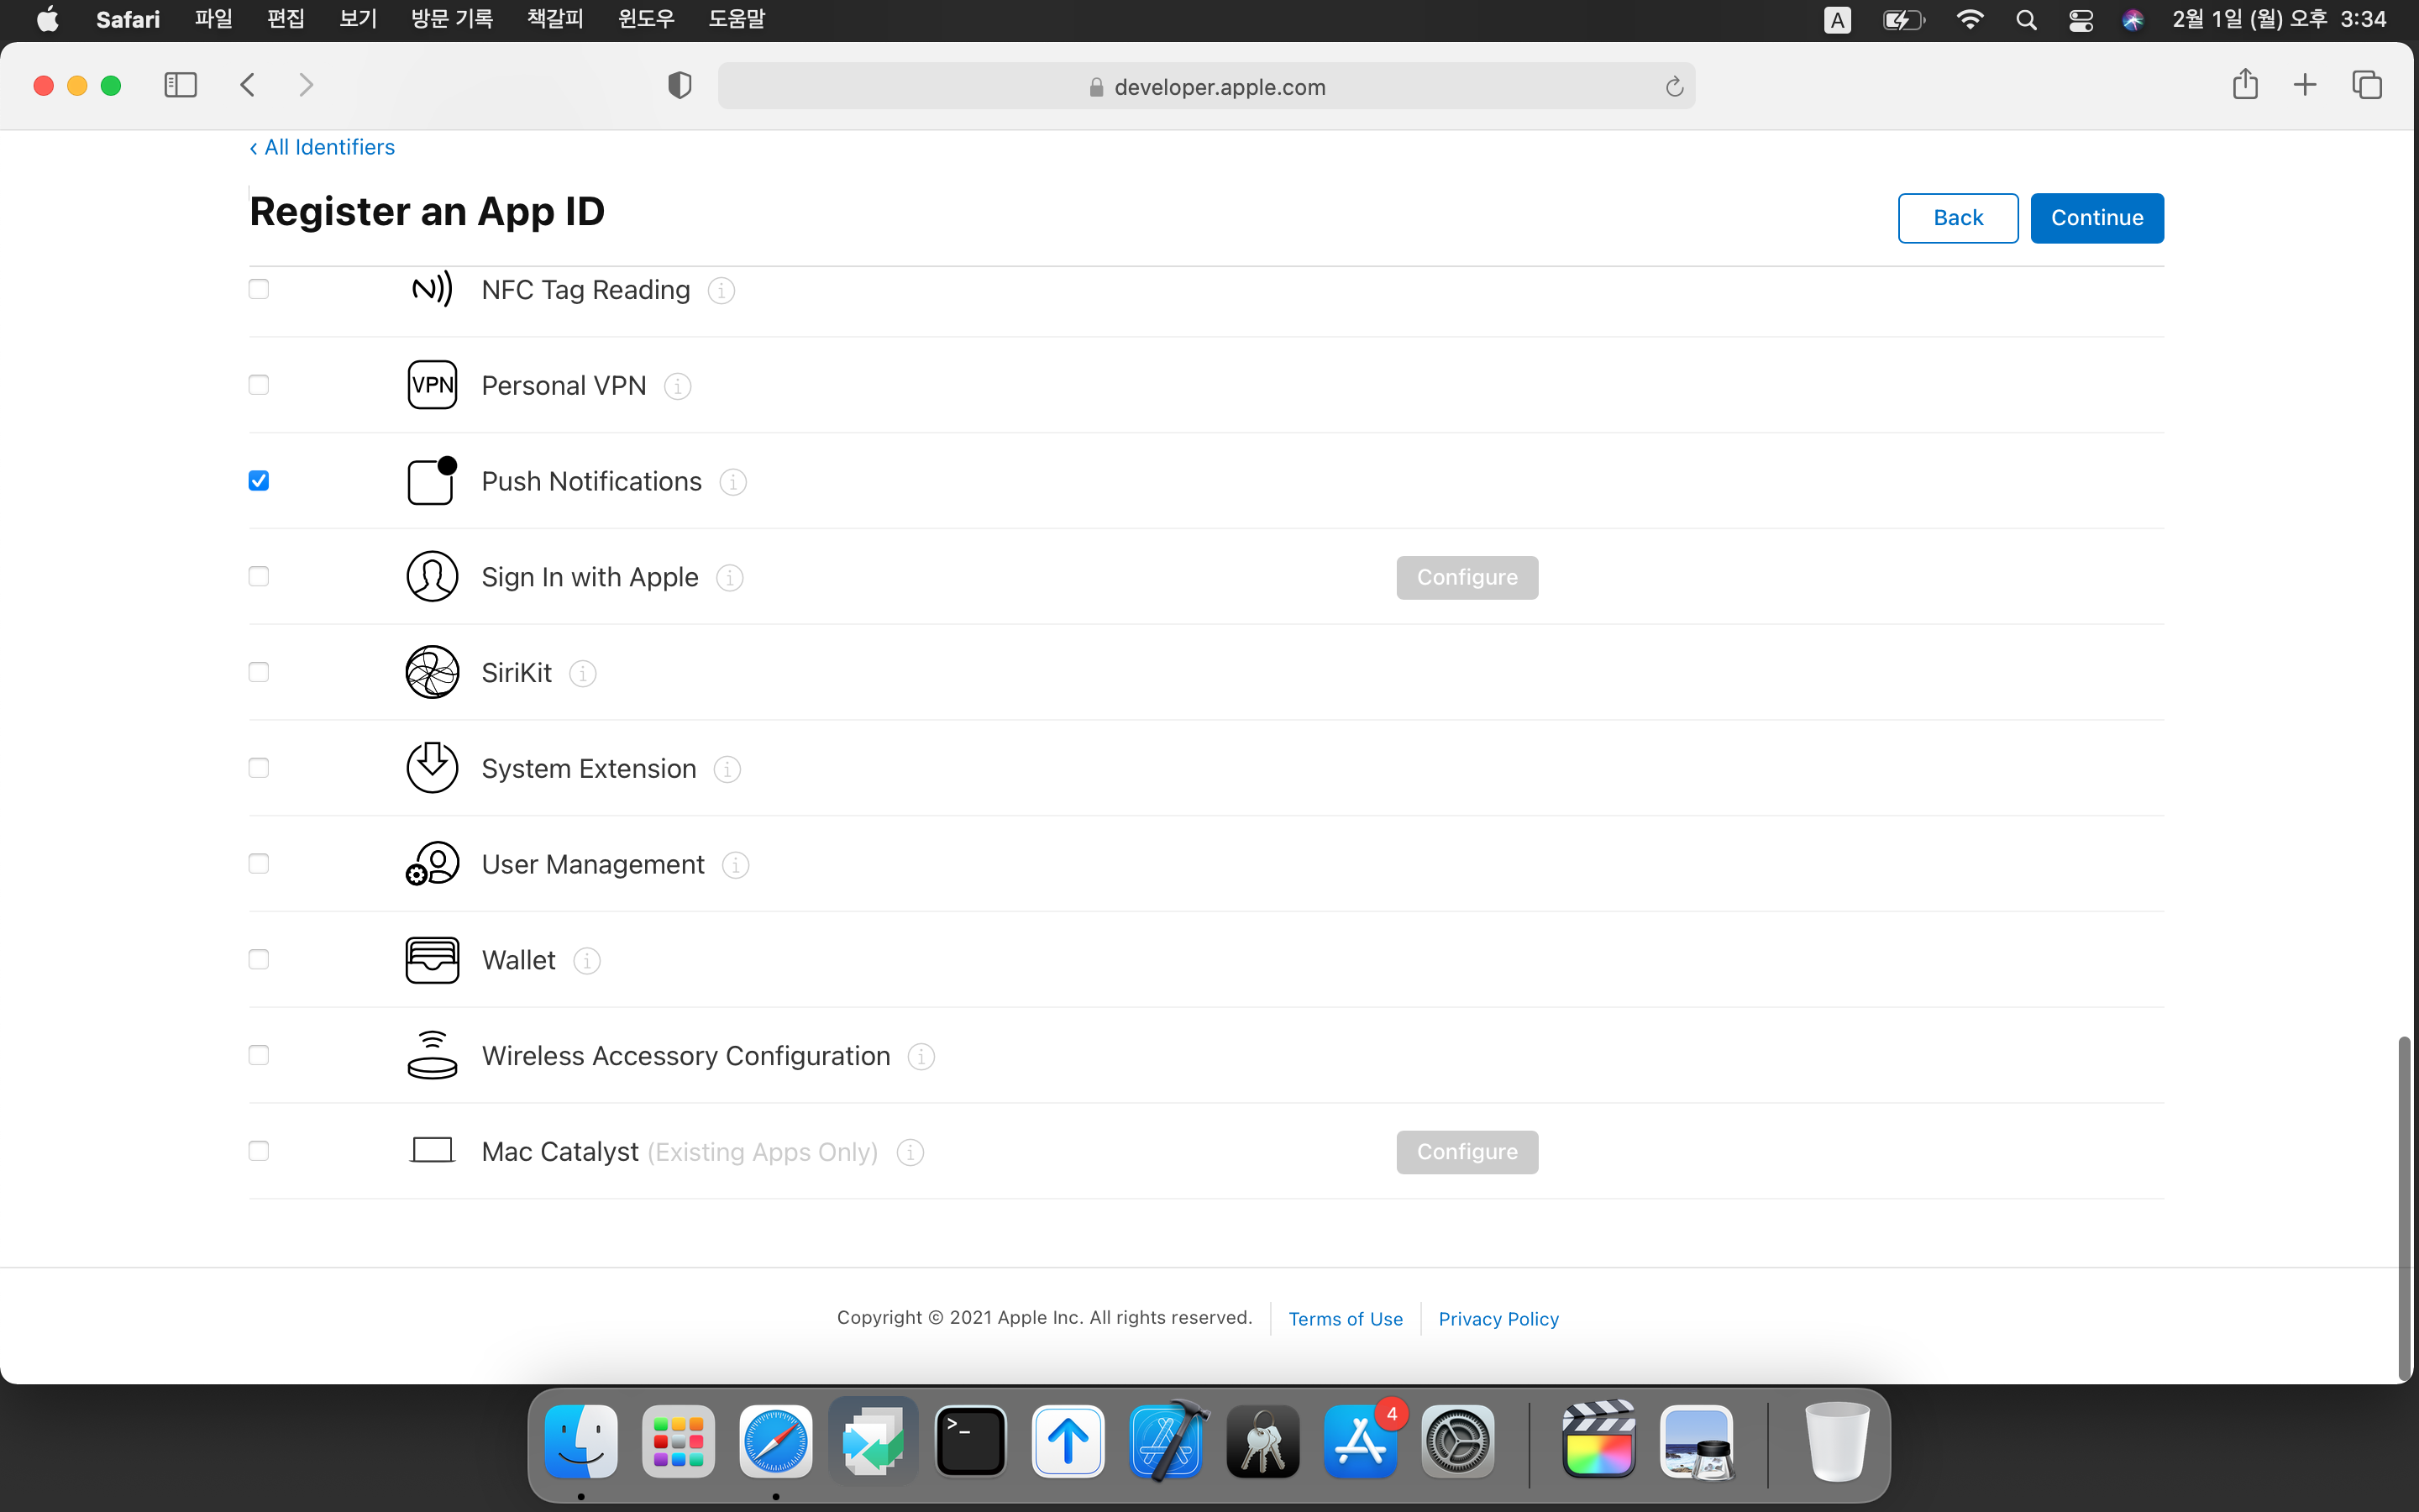2419x1512 pixels.
Task: Uncheck the Push Notifications checkbox
Action: tap(259, 481)
